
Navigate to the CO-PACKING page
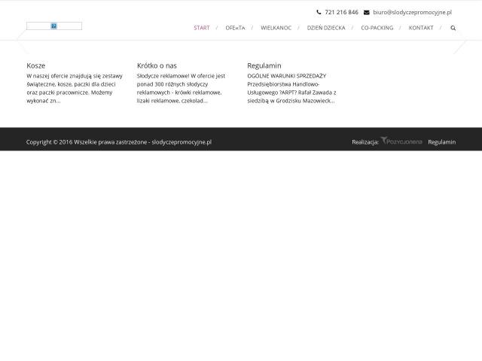click(377, 28)
